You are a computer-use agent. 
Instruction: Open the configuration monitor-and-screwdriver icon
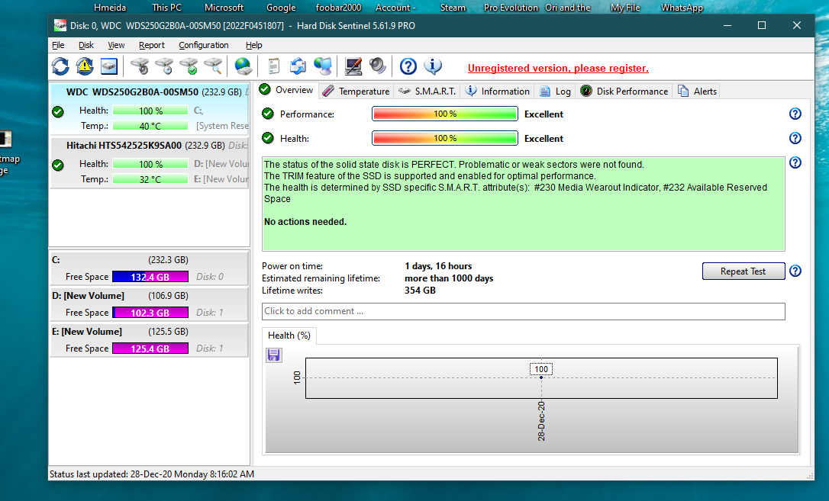pos(353,66)
